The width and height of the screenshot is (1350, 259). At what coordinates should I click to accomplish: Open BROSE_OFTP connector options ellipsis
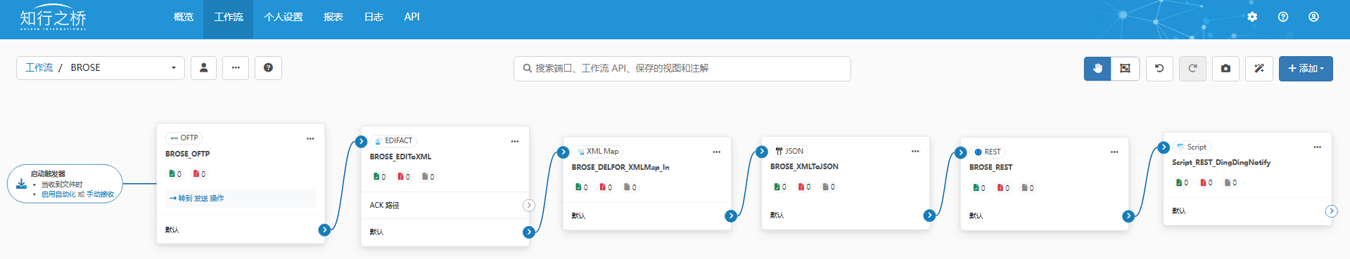[x=310, y=138]
